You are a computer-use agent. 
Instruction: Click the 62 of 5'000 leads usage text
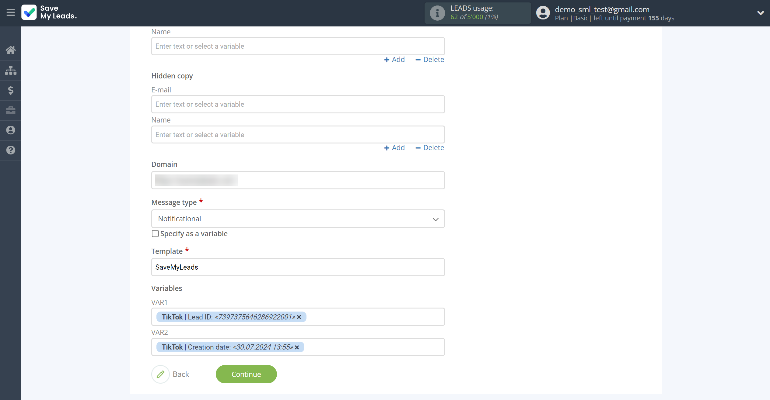[x=474, y=17]
